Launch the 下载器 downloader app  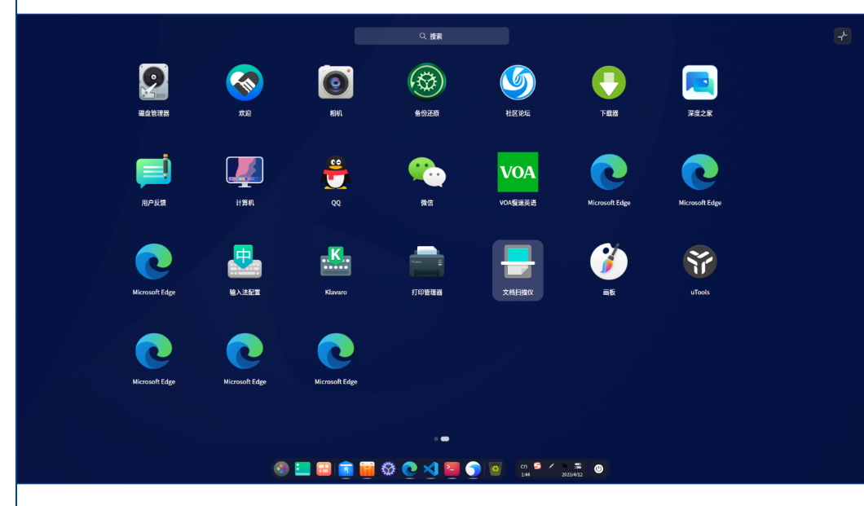tap(608, 82)
